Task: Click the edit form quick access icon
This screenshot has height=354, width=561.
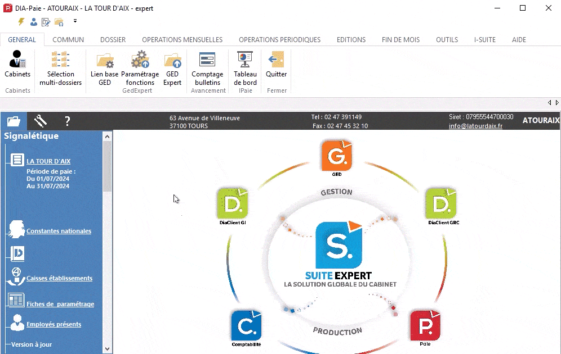Action: [x=46, y=22]
